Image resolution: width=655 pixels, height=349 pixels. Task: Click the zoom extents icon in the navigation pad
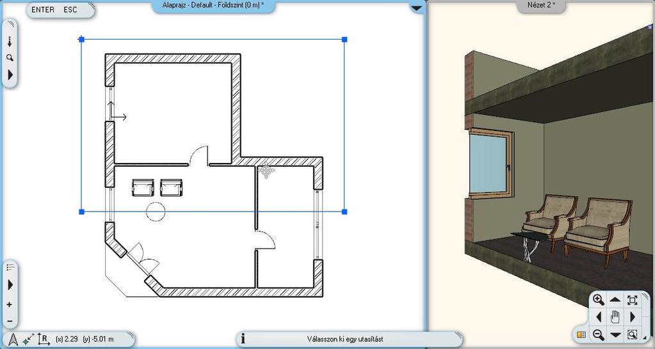[x=633, y=300]
